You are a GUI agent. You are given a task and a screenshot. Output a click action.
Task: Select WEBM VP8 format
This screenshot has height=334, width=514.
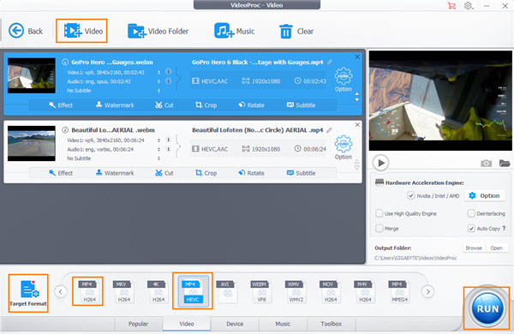[x=261, y=291]
